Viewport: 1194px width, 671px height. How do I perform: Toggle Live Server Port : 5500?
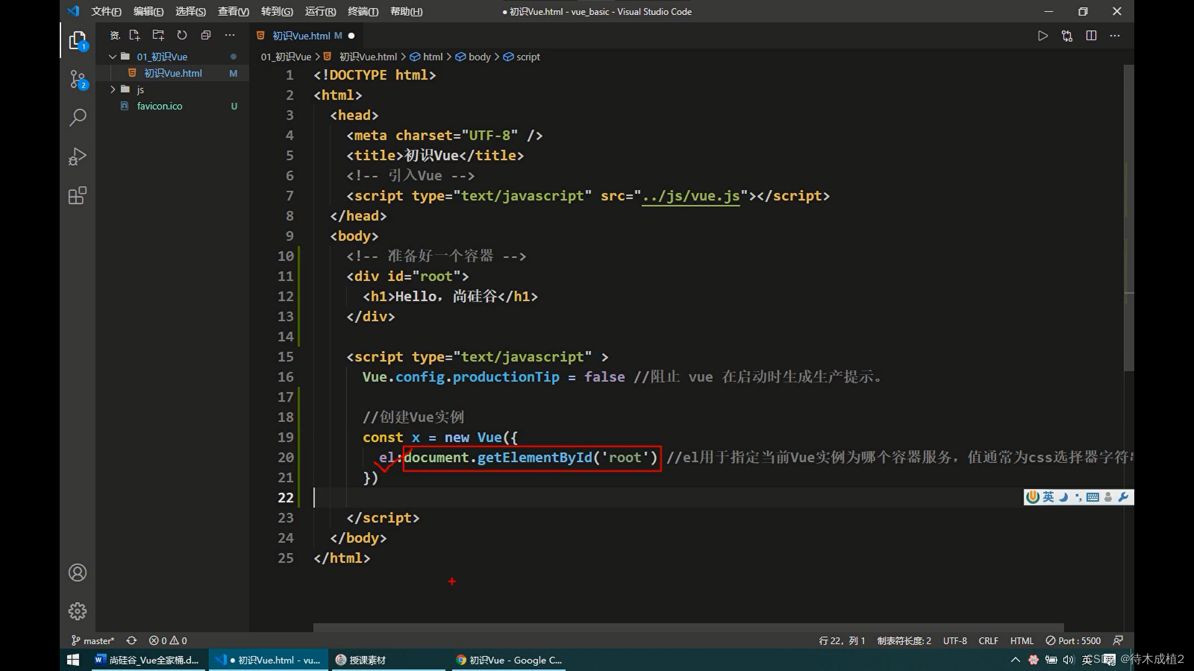point(1073,641)
